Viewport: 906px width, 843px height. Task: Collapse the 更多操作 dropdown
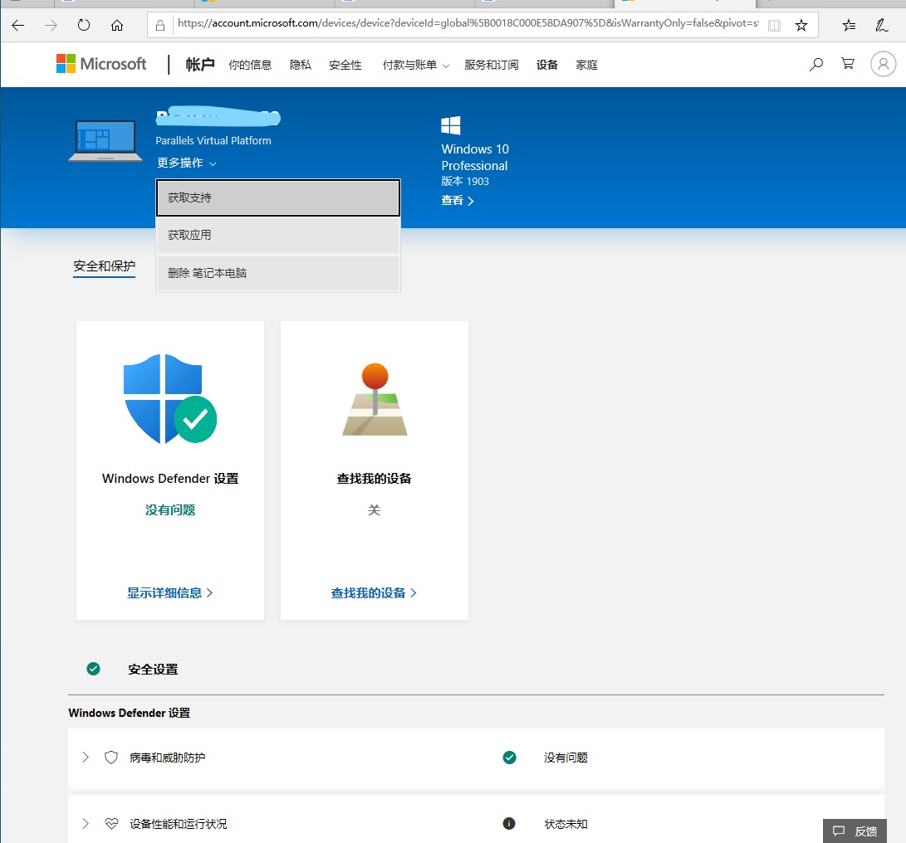pos(187,163)
